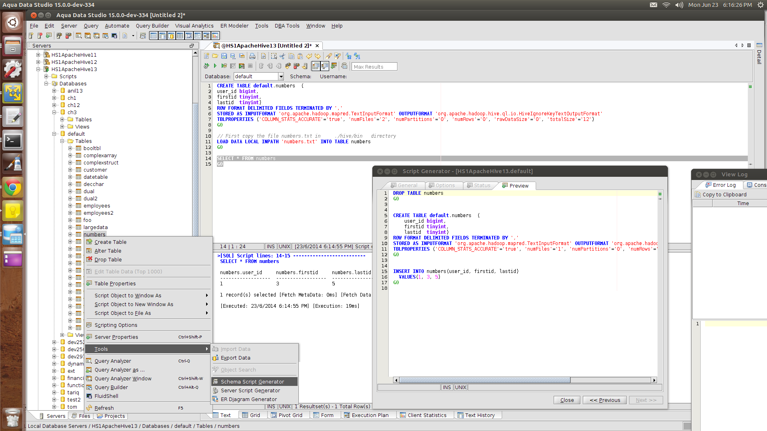Toggle the INS insert mode indicator in editor status

tap(270, 247)
